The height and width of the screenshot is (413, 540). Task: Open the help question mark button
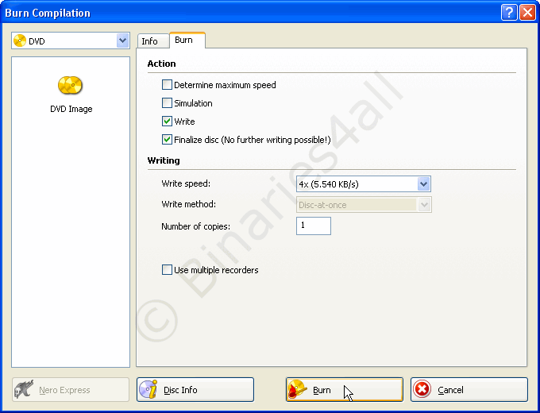click(x=509, y=13)
